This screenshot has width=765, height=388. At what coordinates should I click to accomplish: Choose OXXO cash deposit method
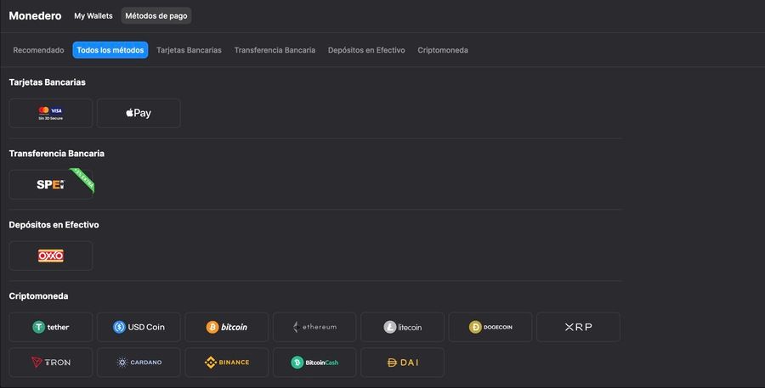[51, 256]
